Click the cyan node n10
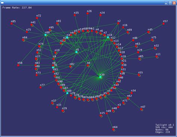 [x=108, y=37]
